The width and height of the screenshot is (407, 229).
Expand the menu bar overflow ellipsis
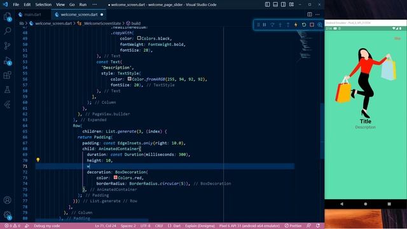95,4
